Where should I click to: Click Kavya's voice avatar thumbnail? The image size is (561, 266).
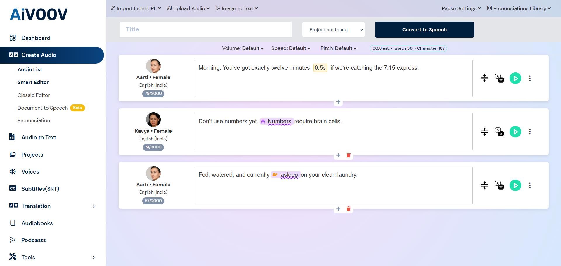click(x=153, y=120)
